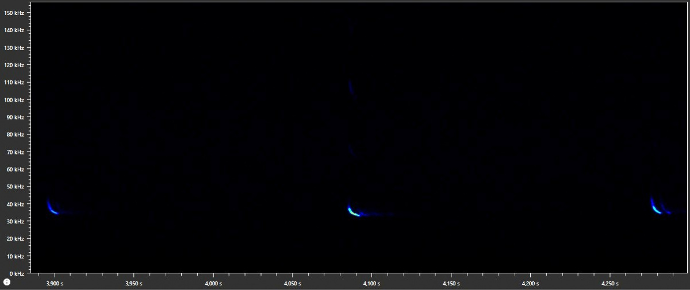Screen dimensions: 690x290
Task: Click the 4,150 s time axis label
Action: point(451,284)
